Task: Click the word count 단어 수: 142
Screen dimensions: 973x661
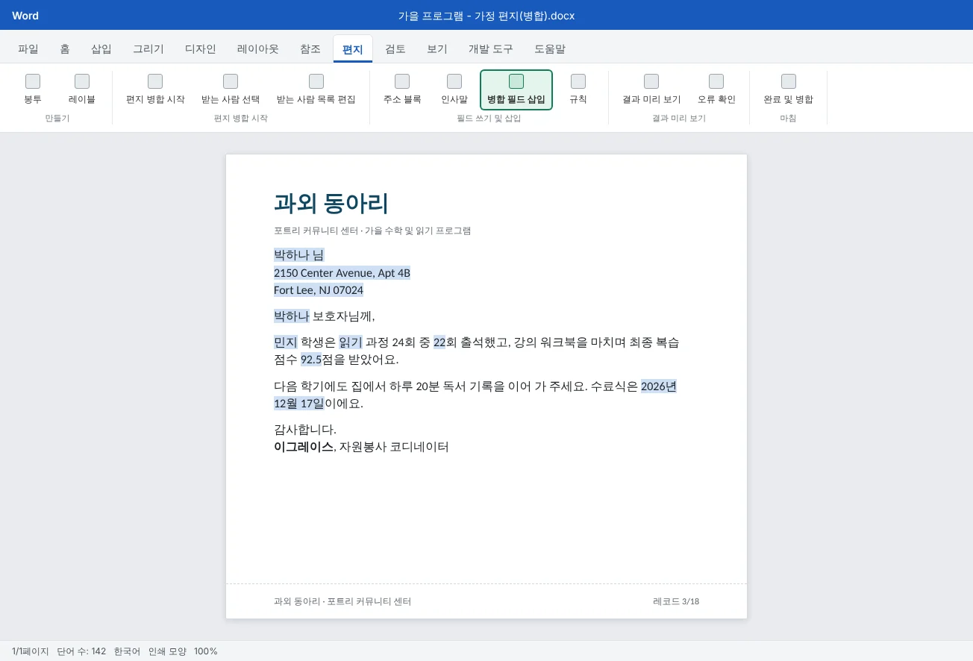Action: 82,651
